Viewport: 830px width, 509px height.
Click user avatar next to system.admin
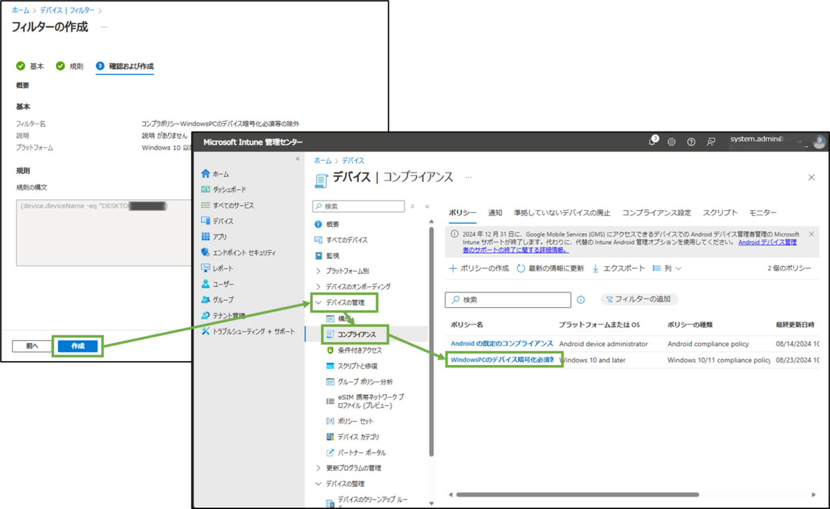[x=819, y=142]
